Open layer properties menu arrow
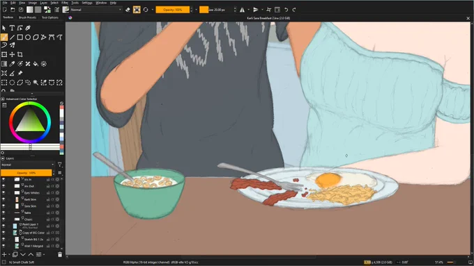Image resolution: width=474 pixels, height=266 pixels. click(x=44, y=255)
